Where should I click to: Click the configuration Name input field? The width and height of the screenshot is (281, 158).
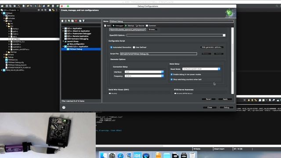pos(172,22)
